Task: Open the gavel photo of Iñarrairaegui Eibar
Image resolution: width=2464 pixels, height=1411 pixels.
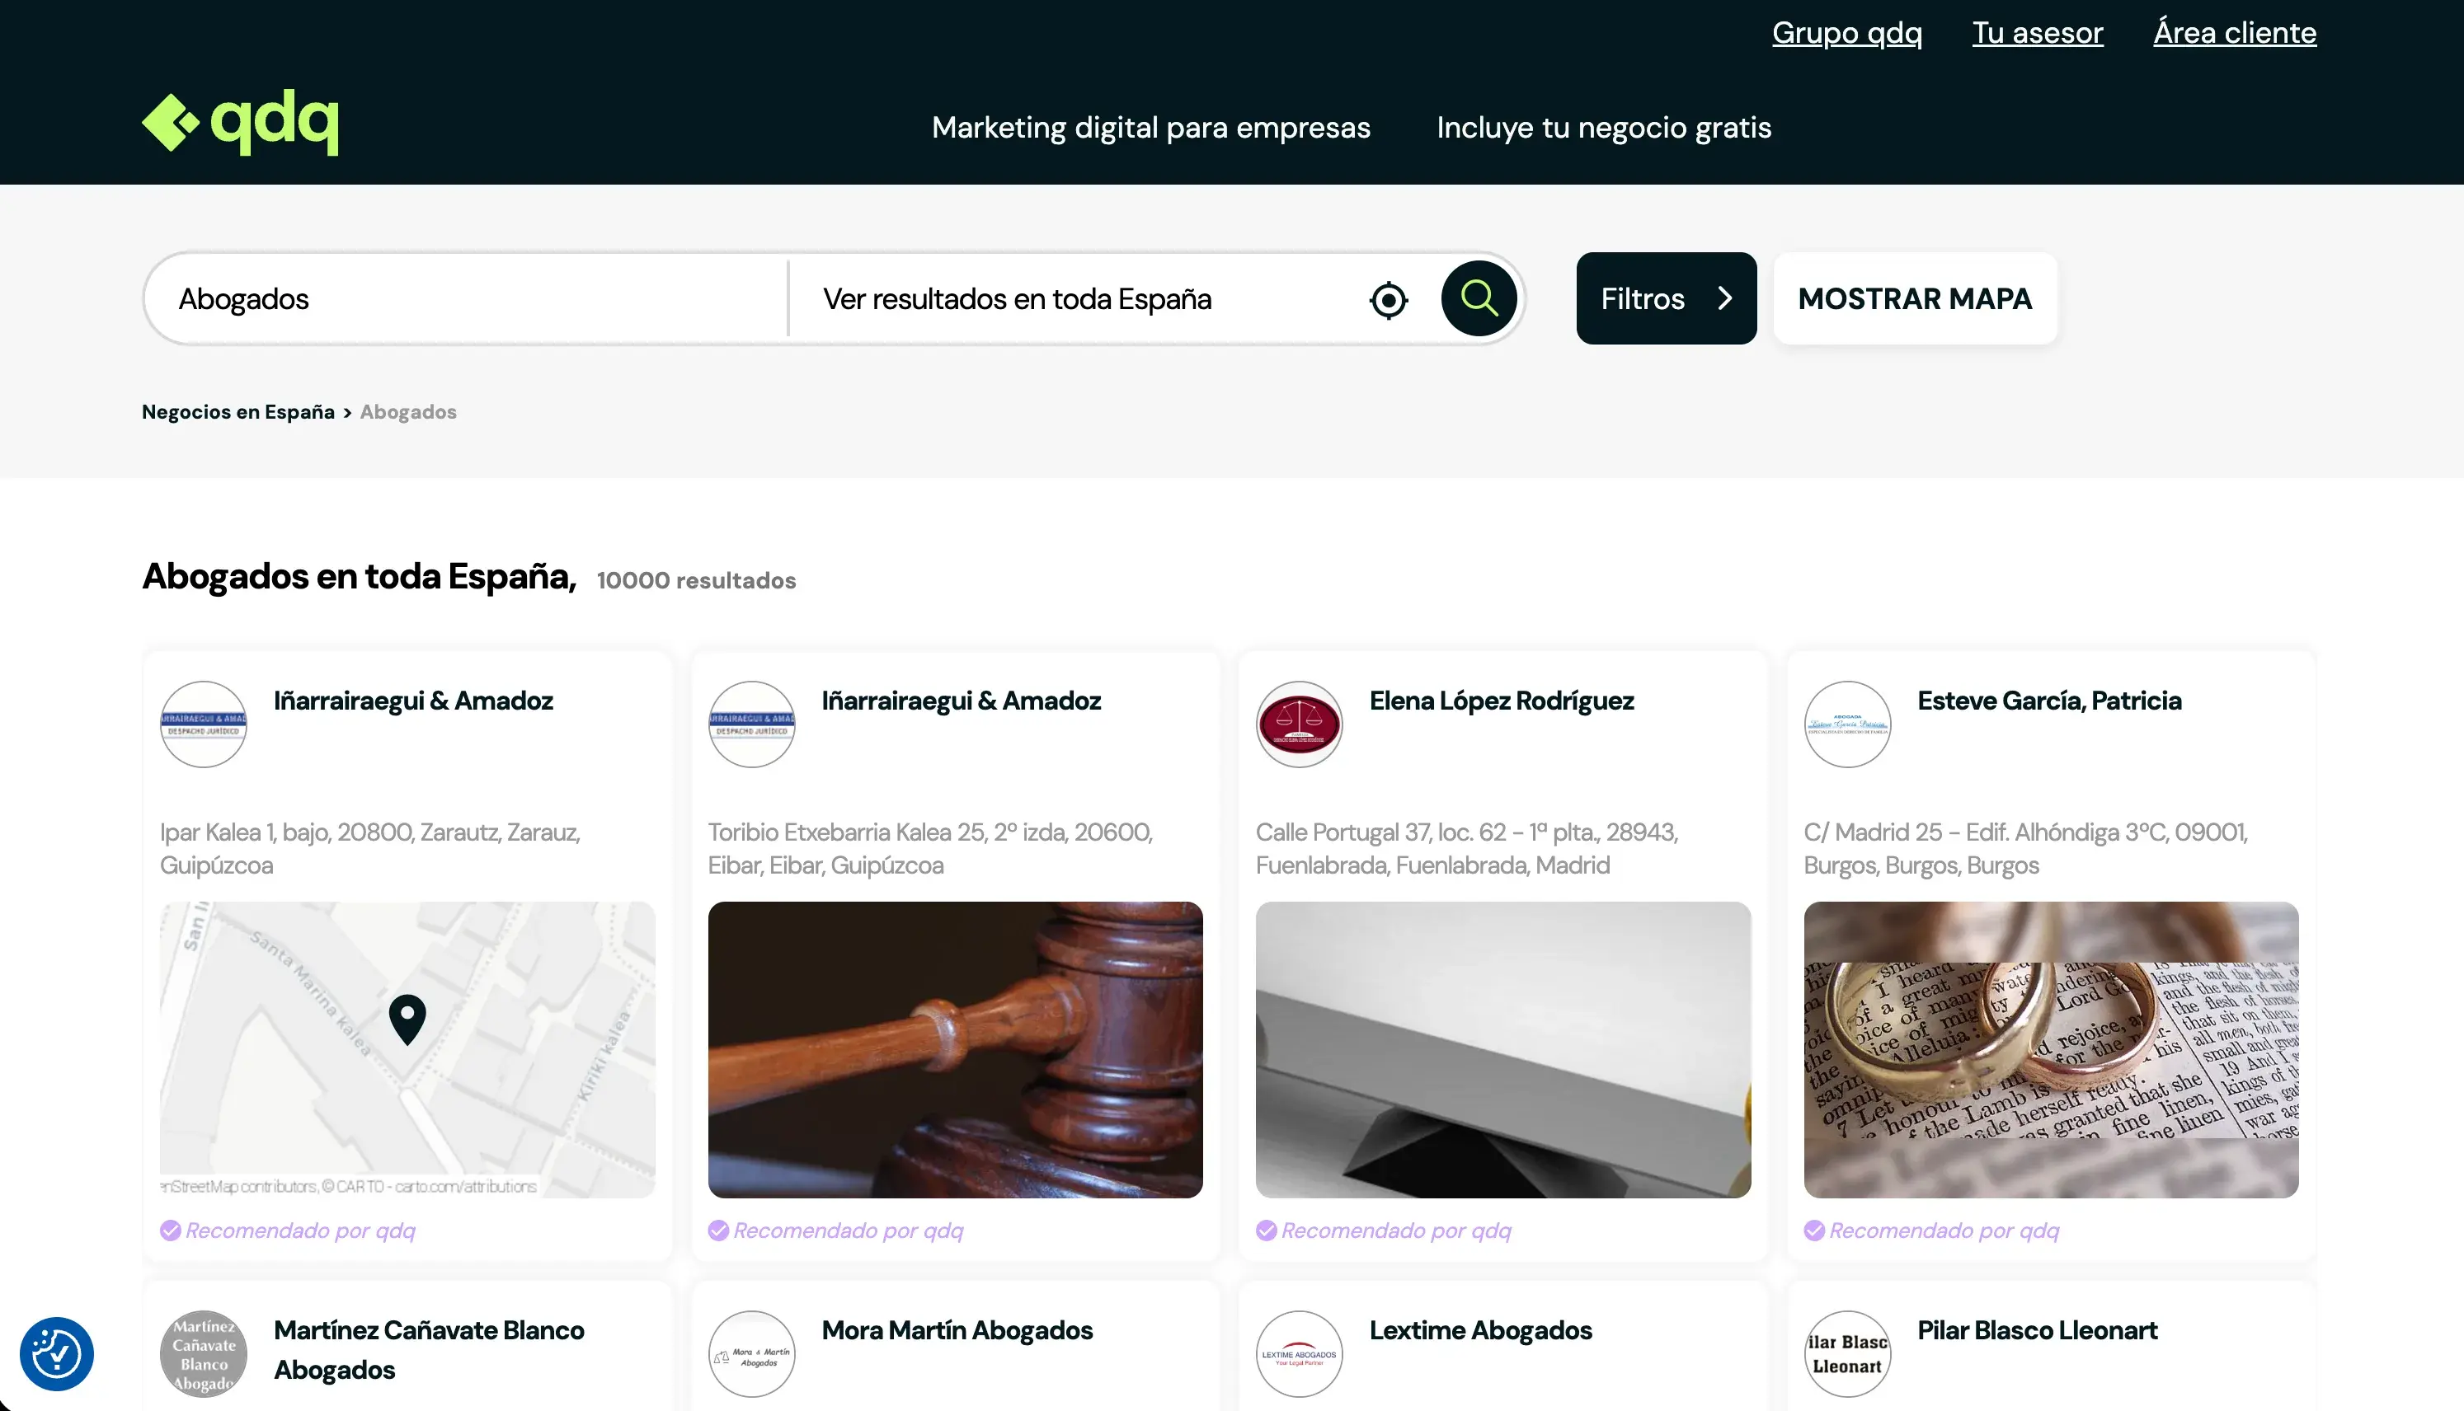Action: point(955,1049)
